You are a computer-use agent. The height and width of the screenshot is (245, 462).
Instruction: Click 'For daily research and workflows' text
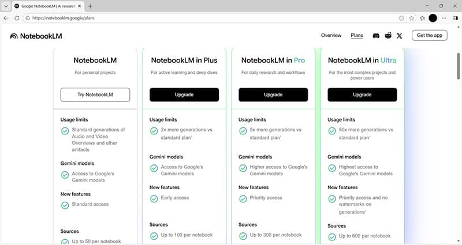pyautogui.click(x=273, y=73)
